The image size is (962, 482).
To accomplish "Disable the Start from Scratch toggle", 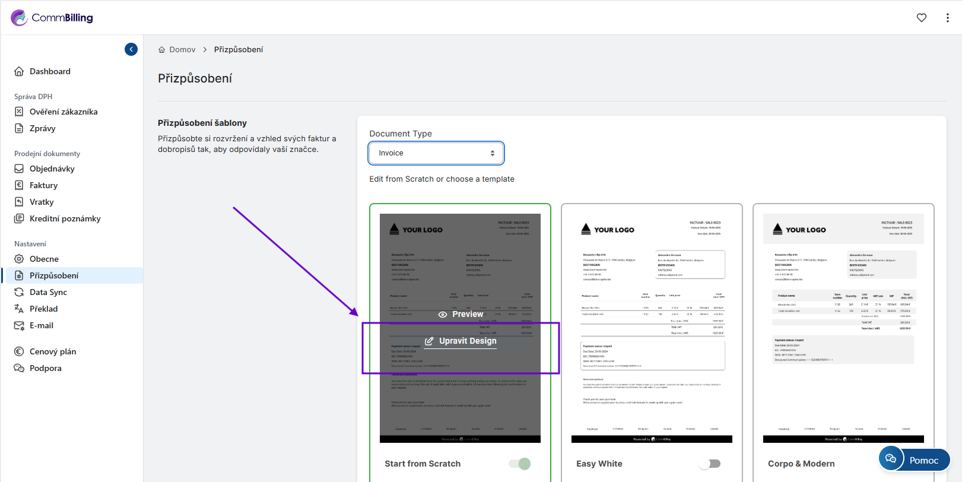I will (x=520, y=464).
